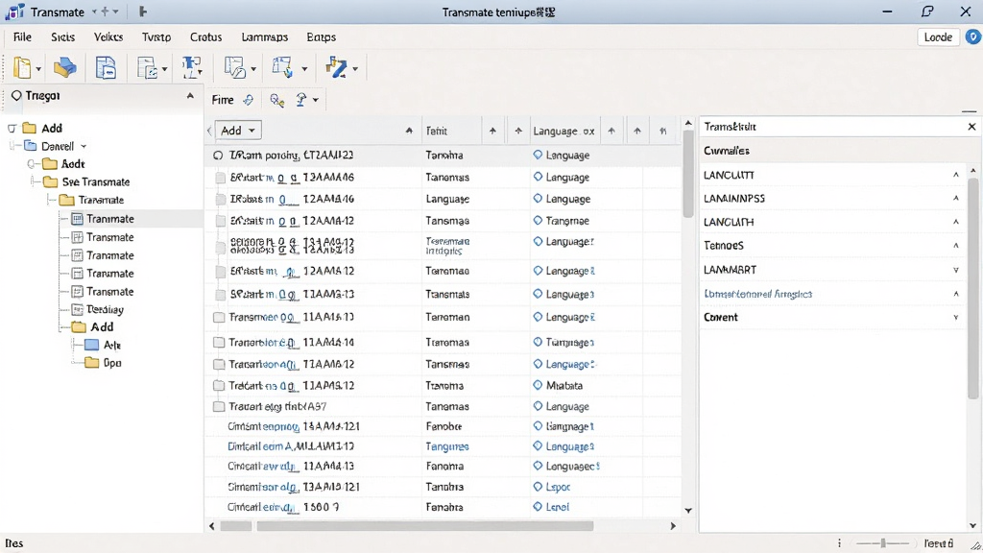Image resolution: width=983 pixels, height=553 pixels.
Task: Open the File menu
Action: [x=23, y=37]
